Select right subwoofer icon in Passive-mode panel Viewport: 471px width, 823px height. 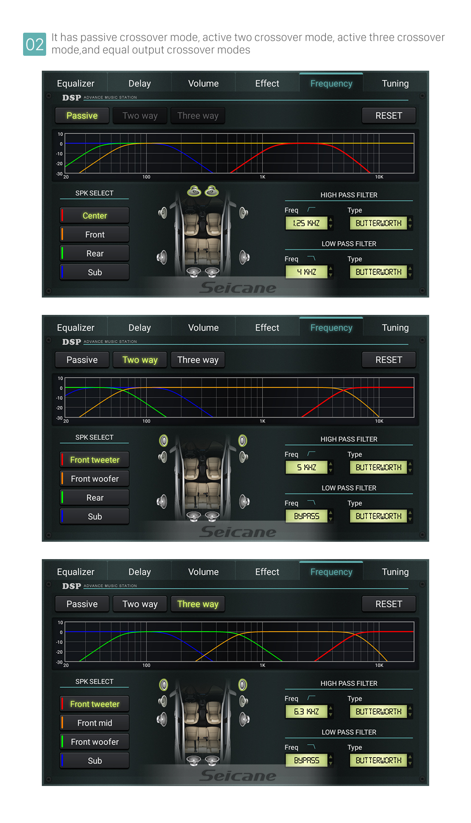[212, 272]
